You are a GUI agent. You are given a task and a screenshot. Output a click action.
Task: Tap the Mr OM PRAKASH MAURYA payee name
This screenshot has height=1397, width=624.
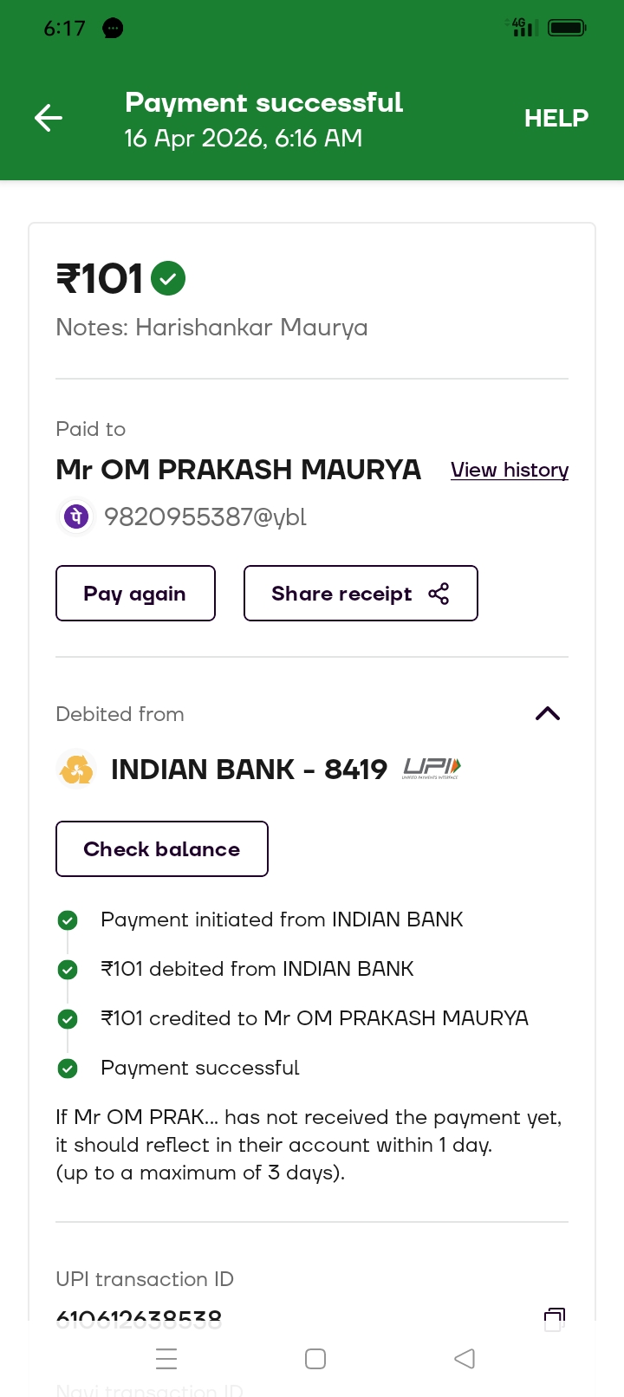238,470
